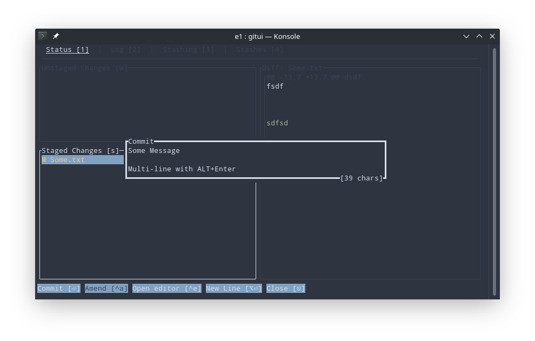Click the commit text Some Message
Viewport: 535px width, 341px height.
click(x=154, y=151)
